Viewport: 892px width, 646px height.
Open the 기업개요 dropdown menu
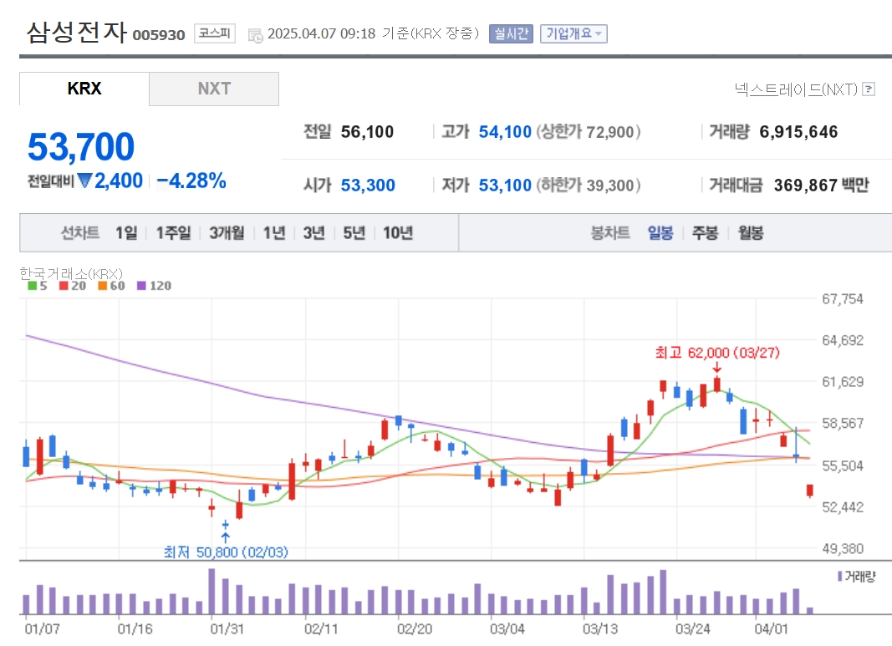573,33
